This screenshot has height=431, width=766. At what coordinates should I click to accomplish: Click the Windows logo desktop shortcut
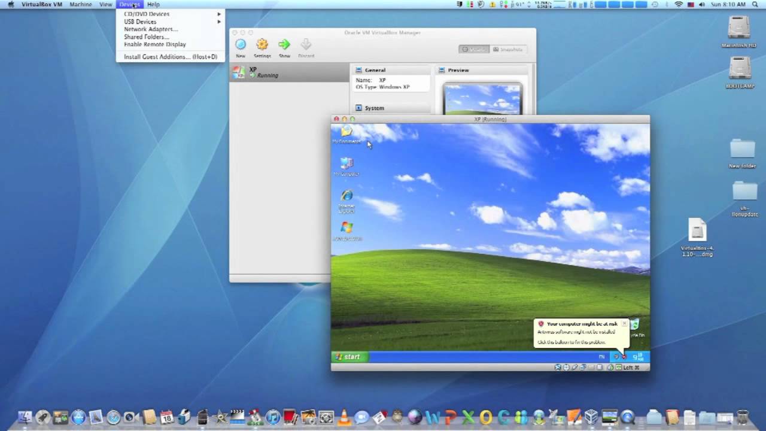(x=346, y=231)
